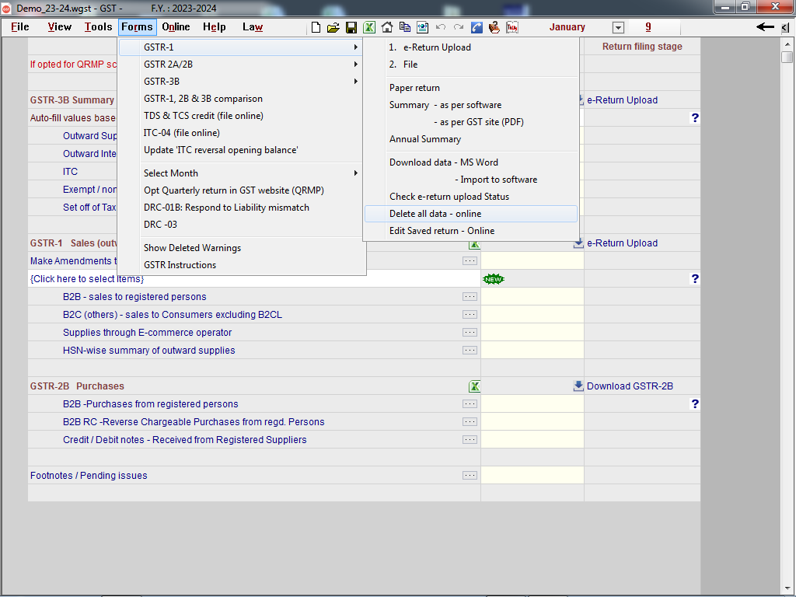Open the January month dropdown
The width and height of the screenshot is (796, 597).
(x=618, y=27)
